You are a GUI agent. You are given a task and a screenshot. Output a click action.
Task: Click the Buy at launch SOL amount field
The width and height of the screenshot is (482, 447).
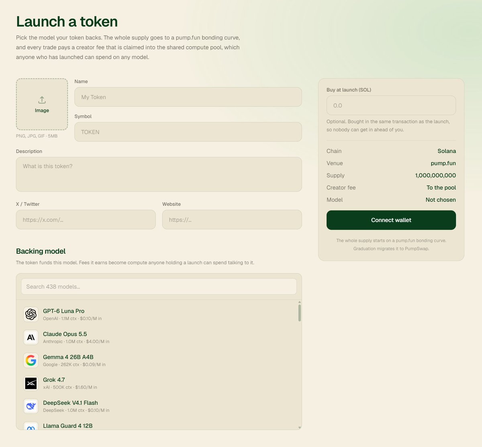391,105
